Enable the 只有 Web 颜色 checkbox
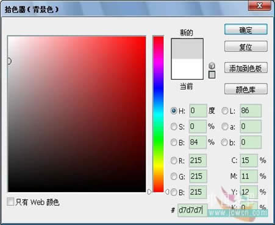 pyautogui.click(x=10, y=202)
